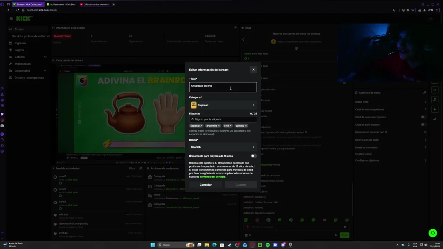The image size is (443, 249).
Task: Open Logros in the sidebar
Action: (19, 50)
